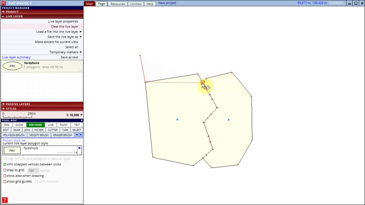
Task: Open the red question mark help icon
Action: (x=5, y=200)
